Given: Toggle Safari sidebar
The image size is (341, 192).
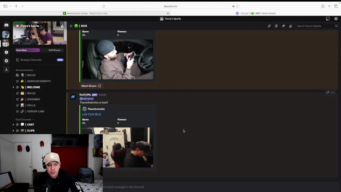Looking at the screenshot, I should 5,6.
